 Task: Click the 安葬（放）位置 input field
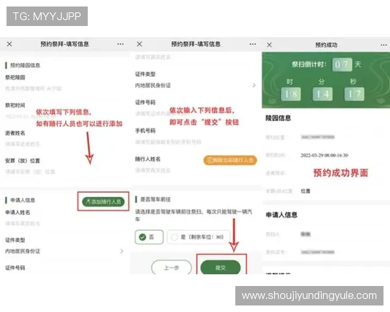click(x=31, y=172)
